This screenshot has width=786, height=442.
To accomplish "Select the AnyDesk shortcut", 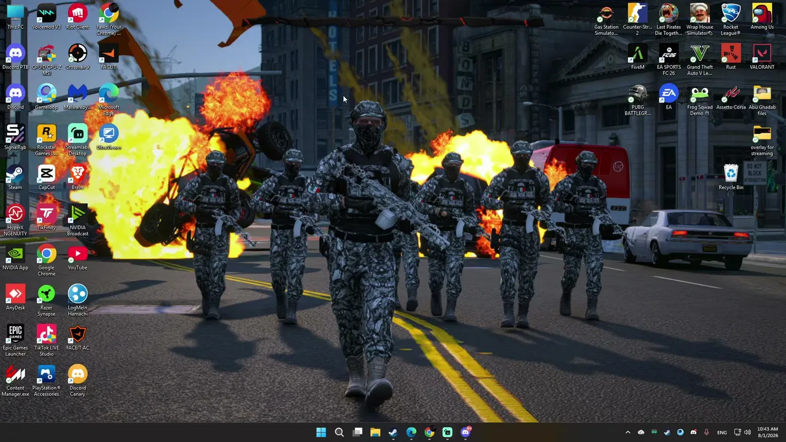I will (x=15, y=297).
